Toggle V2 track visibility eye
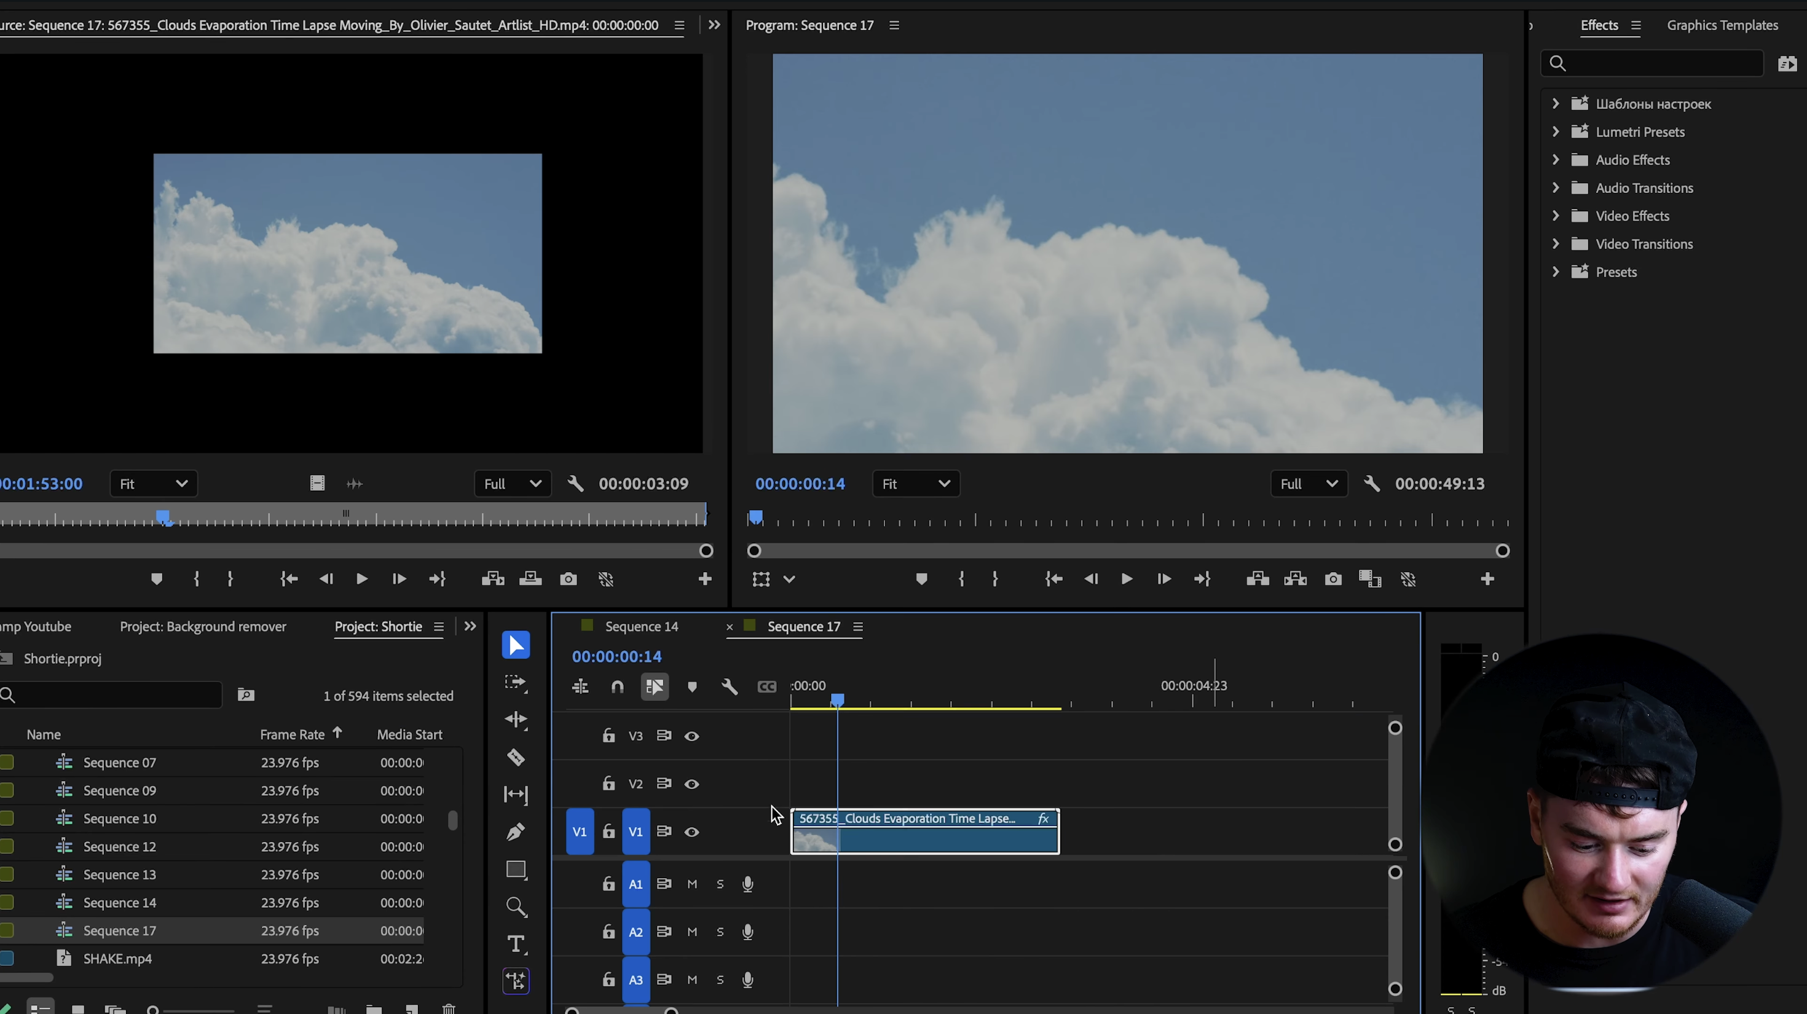This screenshot has width=1807, height=1014. click(x=691, y=784)
